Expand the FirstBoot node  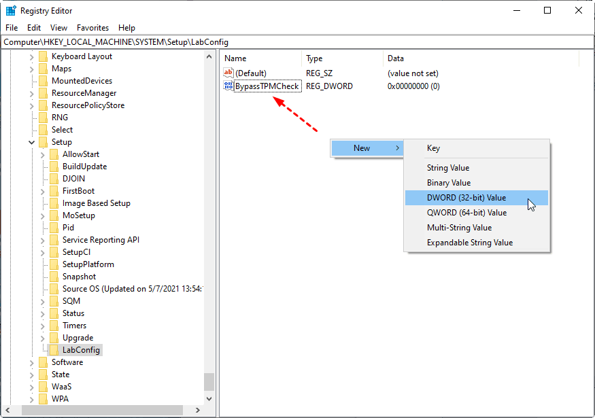42,192
